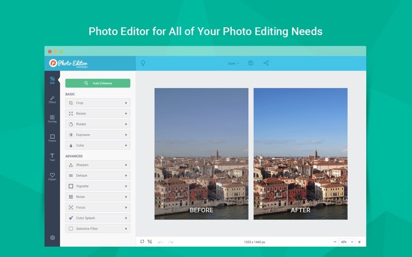Viewport: 412px width, 257px height.
Task: Click the share icon
Action: coord(266,63)
